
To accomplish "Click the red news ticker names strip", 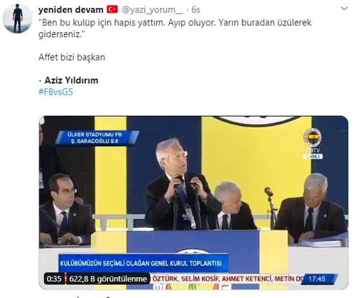I will (x=227, y=279).
